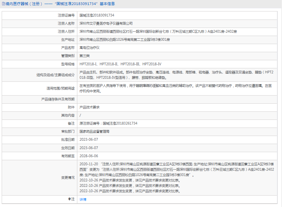The height and width of the screenshot is (207, 282).
Task: Click the bullet icon beside 注
Action: click(x=69, y=199)
